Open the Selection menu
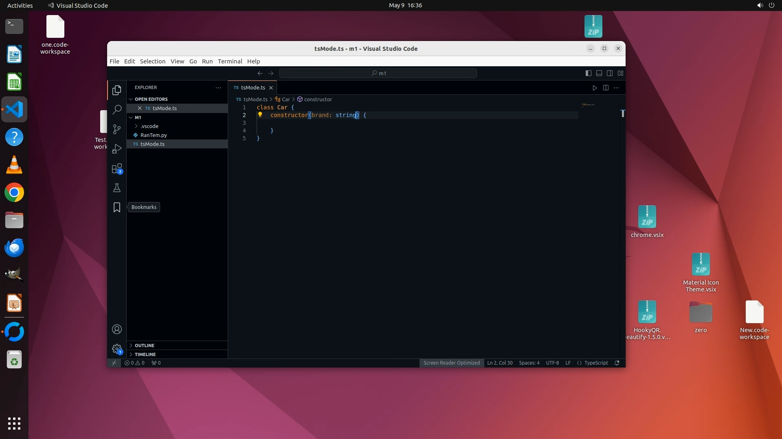 (152, 61)
